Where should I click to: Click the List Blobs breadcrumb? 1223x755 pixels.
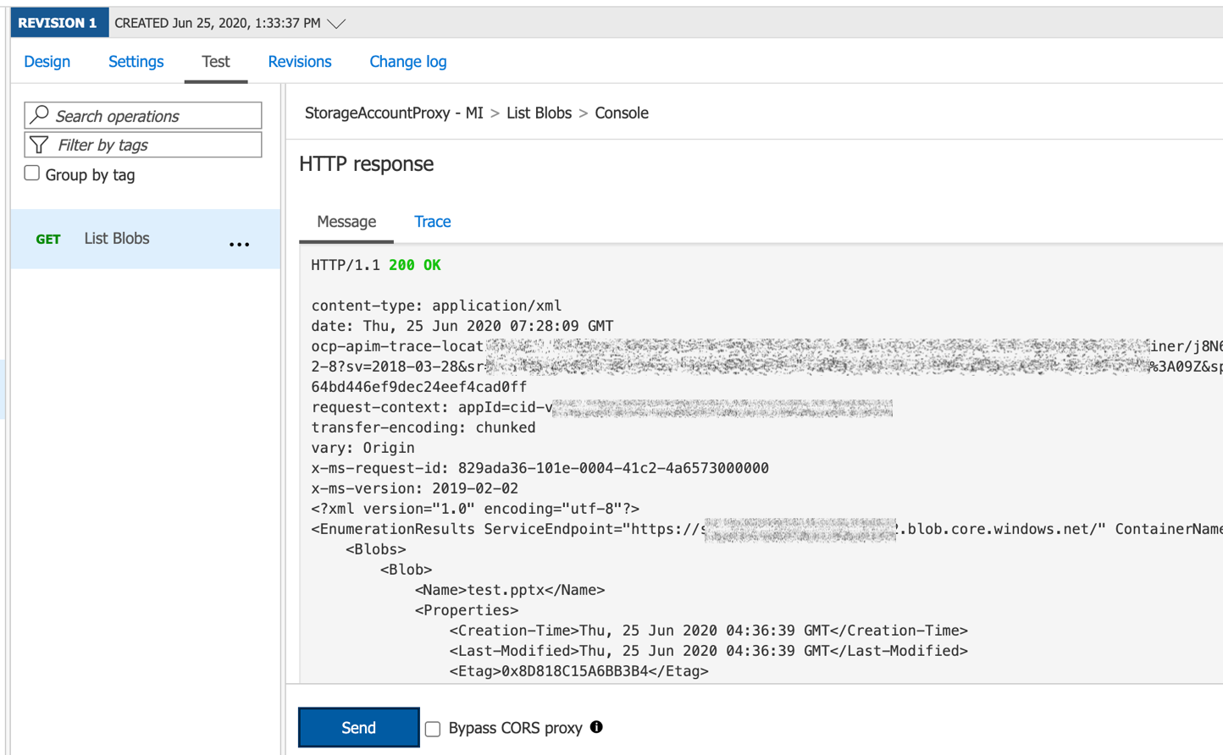(x=539, y=113)
